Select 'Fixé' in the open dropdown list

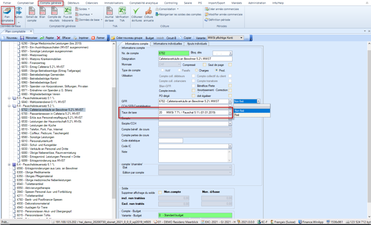[252, 115]
